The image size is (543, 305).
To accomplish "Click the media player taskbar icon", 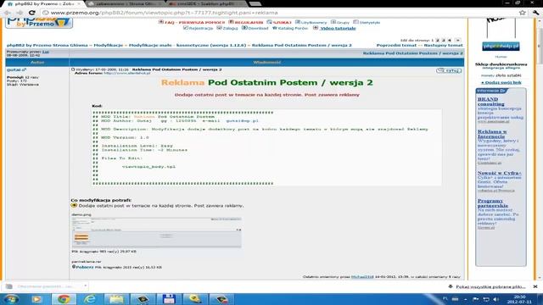I will click(37, 299).
